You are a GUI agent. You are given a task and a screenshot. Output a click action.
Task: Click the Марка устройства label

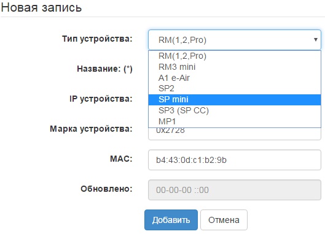point(91,129)
